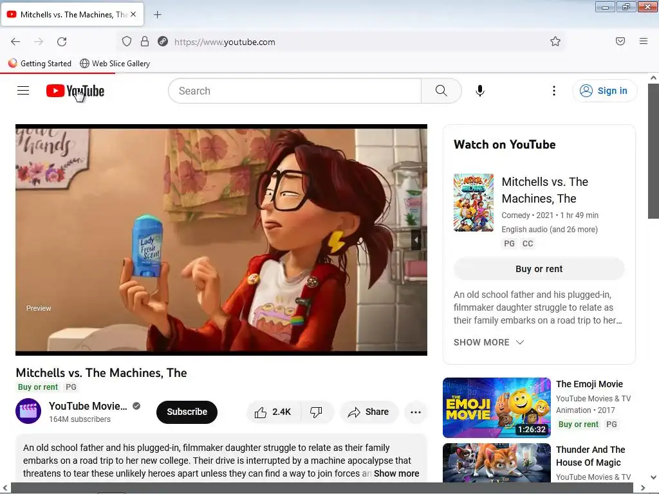Click the PG rating badge in movie card
Screen dimensions: 659x494
pyautogui.click(x=510, y=244)
